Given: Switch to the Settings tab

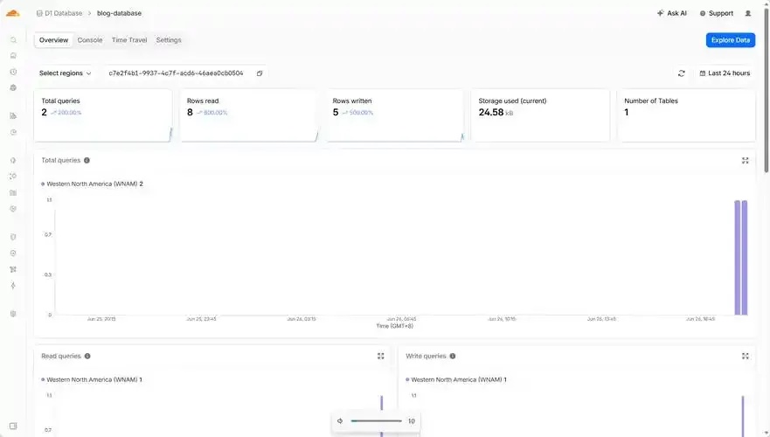Looking at the screenshot, I should 169,40.
